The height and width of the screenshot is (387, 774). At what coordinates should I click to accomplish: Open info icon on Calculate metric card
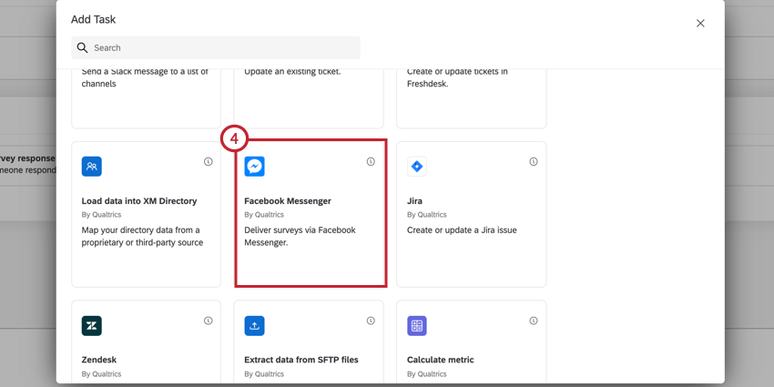coord(534,321)
